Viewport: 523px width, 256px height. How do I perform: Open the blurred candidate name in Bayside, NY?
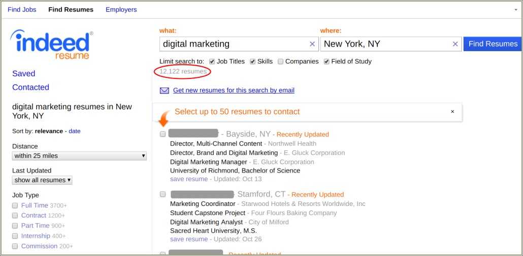(193, 134)
